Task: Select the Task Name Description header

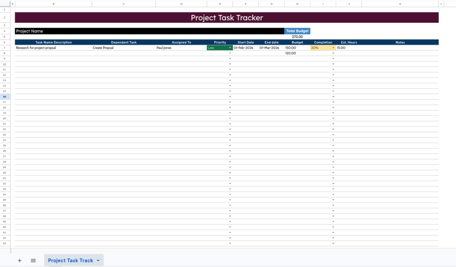Action: [53, 42]
